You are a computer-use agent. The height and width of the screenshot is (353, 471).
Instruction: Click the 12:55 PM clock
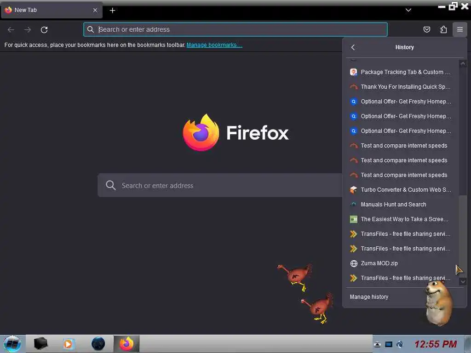click(x=436, y=344)
